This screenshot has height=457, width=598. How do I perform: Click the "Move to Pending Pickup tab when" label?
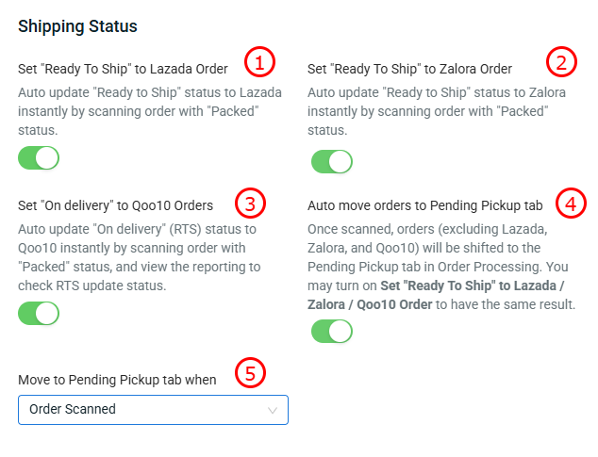click(x=117, y=380)
